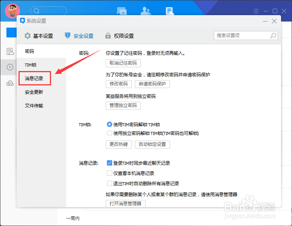Image resolution: width=292 pixels, height=226 pixels.
Task: Click 打开消息管理器 button
Action: (125, 203)
